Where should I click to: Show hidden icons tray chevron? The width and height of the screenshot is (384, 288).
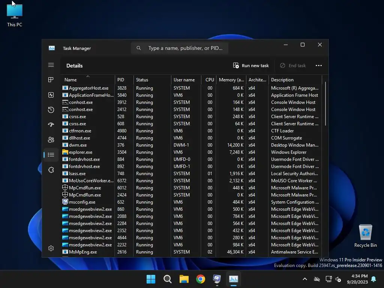(x=305, y=279)
